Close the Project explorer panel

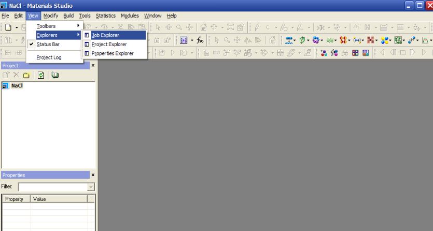[93, 66]
